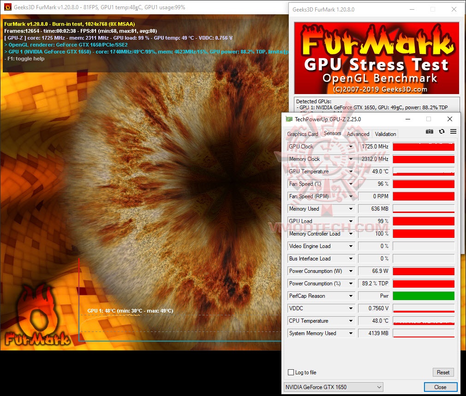Open the NVIDIA GeForce GTX 1650 selector
Image resolution: width=466 pixels, height=396 pixels.
pos(333,387)
